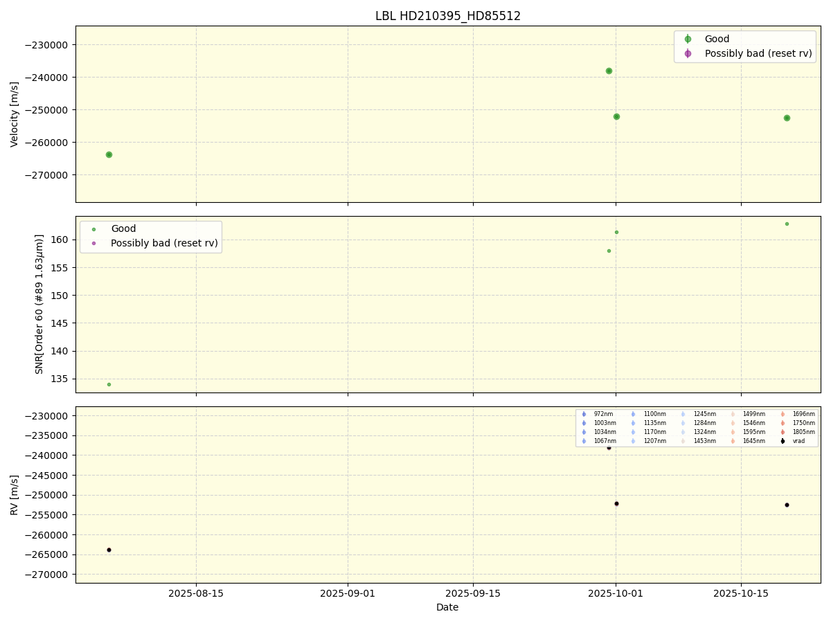
Task: Click the 1595nm legend marker
Action: coord(733,432)
